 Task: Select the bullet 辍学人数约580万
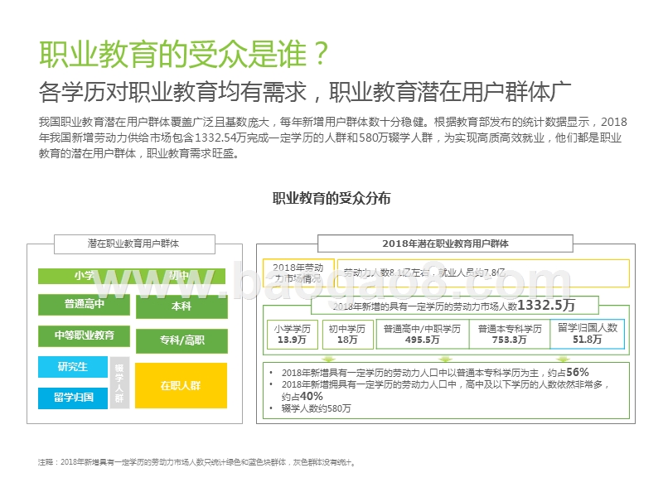click(x=317, y=408)
